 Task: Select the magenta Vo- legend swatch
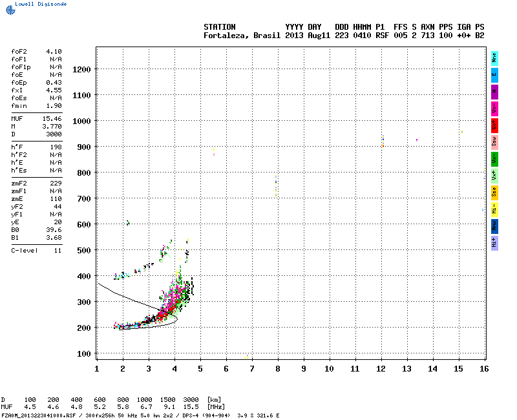click(494, 109)
